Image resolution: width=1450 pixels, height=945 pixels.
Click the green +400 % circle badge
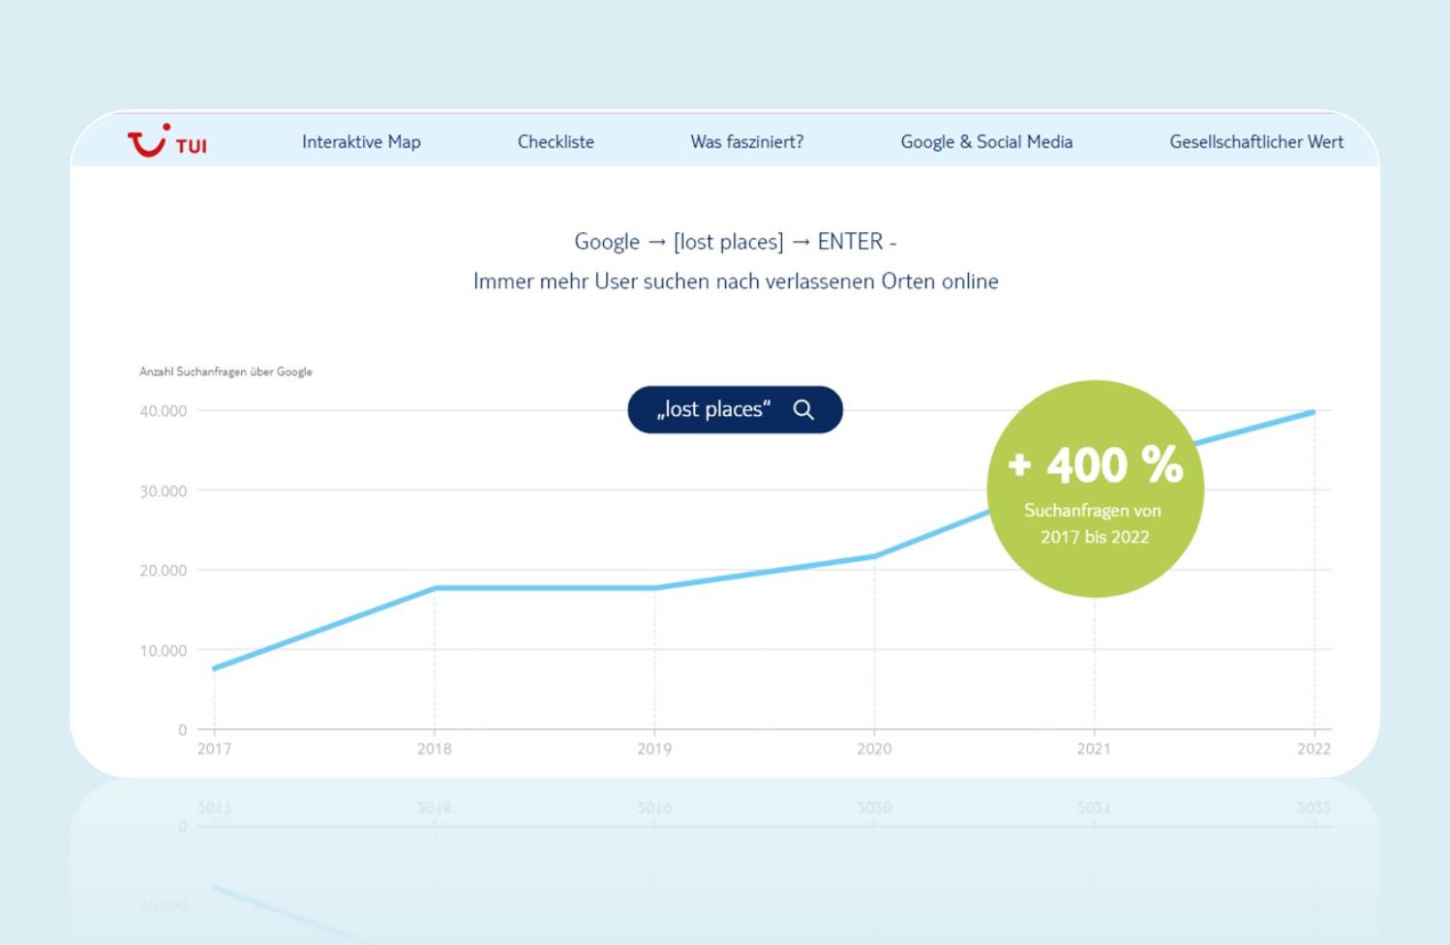[x=1095, y=488]
